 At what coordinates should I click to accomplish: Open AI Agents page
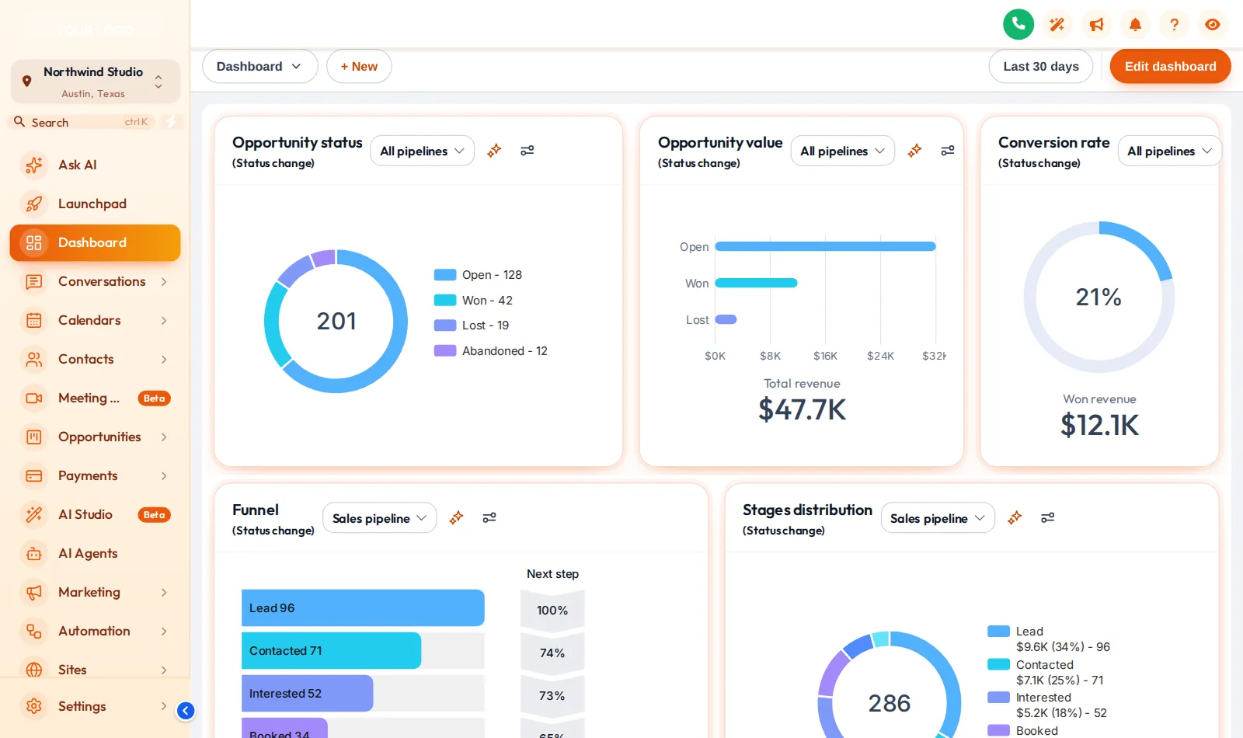pyautogui.click(x=95, y=553)
